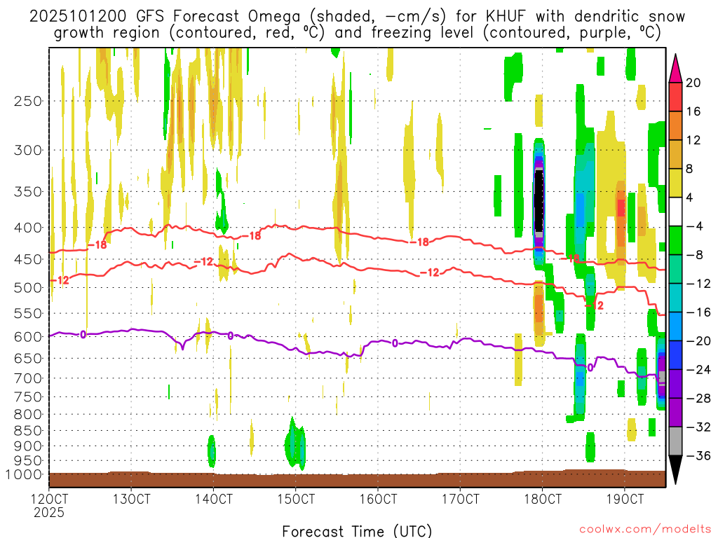
Task: Click the red 16 to 20 colorbar segment
Action: tap(675, 97)
